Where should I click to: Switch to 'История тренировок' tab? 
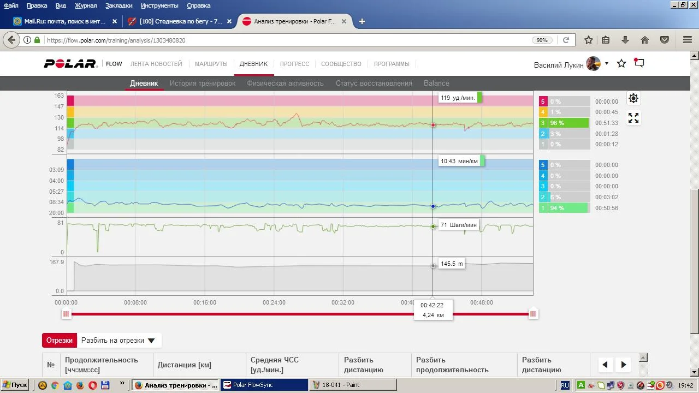pyautogui.click(x=202, y=84)
